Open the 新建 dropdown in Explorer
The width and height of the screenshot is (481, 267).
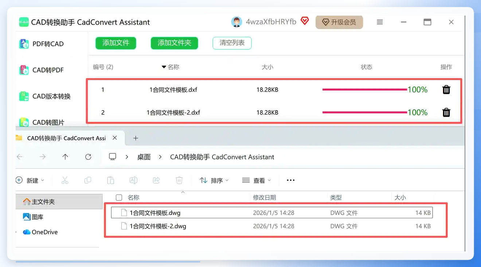click(x=30, y=180)
